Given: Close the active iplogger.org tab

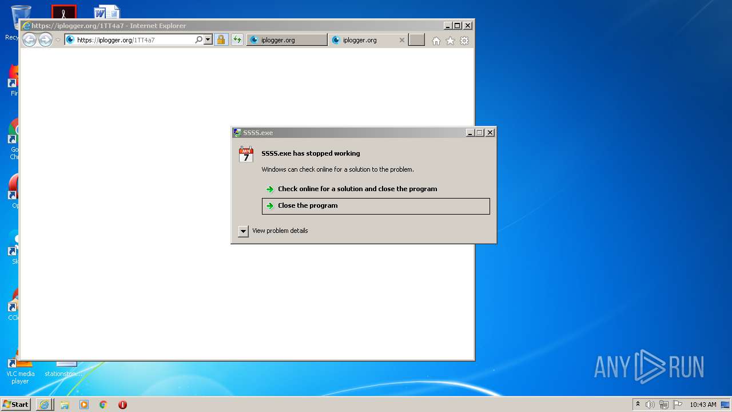Looking at the screenshot, I should click(401, 40).
